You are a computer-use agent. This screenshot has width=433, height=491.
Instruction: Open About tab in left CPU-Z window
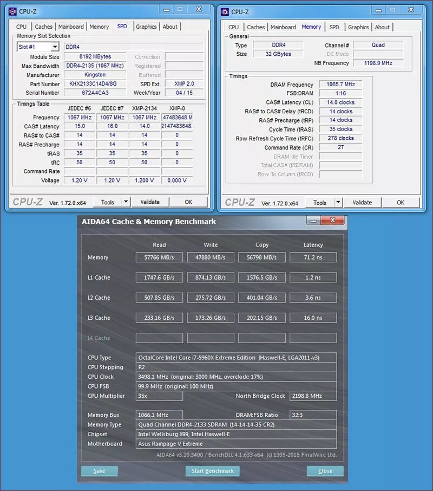point(170,27)
